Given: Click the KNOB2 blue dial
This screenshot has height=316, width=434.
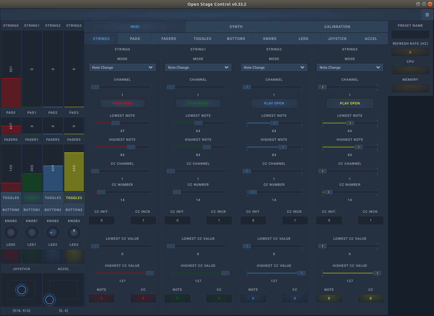Looking at the screenshot, I should point(53,232).
